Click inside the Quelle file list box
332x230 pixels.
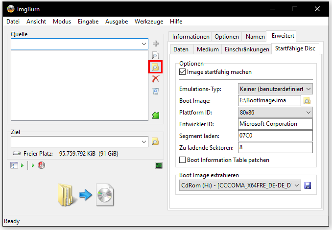point(79,85)
